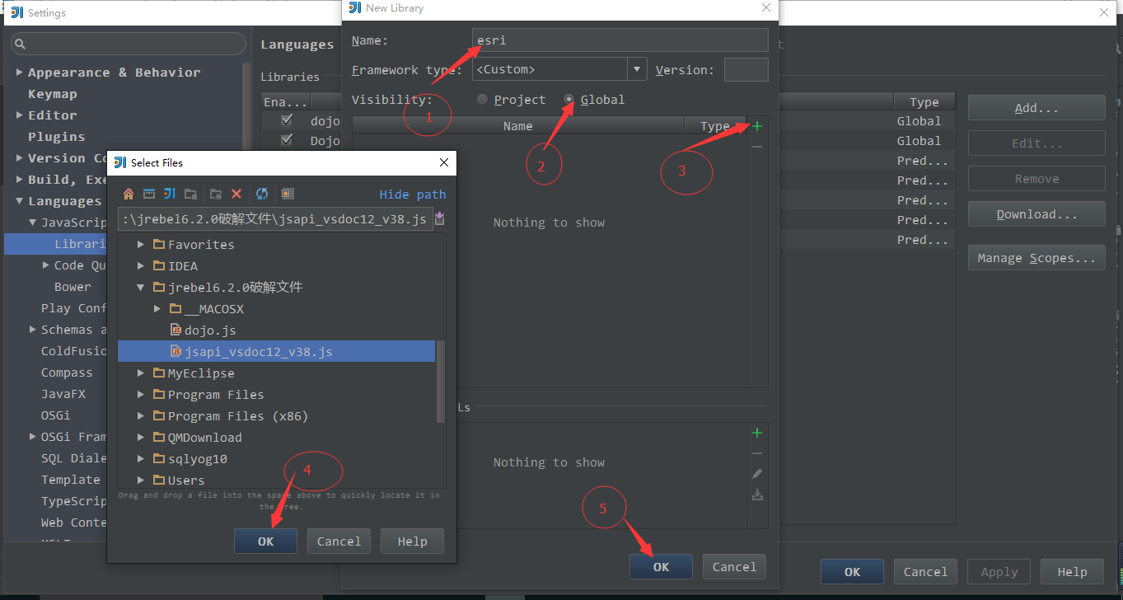Open the Template settings entry
1123x600 pixels.
coord(71,480)
